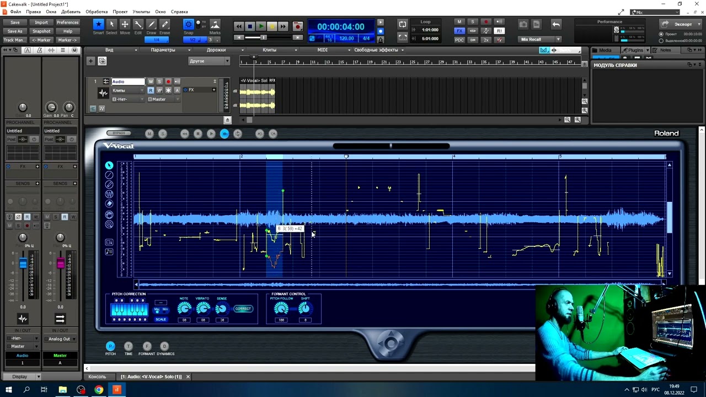Play the project from the transport

261,26
